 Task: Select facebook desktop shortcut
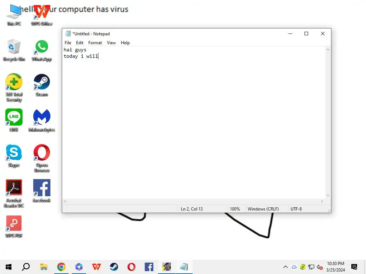coord(41,191)
